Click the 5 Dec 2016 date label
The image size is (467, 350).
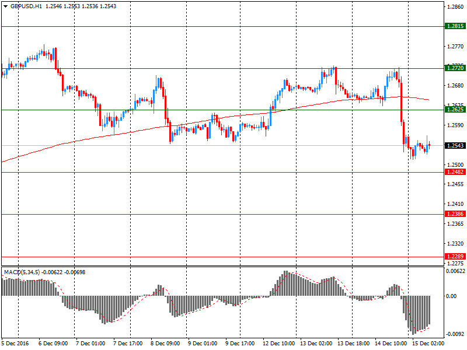[16, 344]
